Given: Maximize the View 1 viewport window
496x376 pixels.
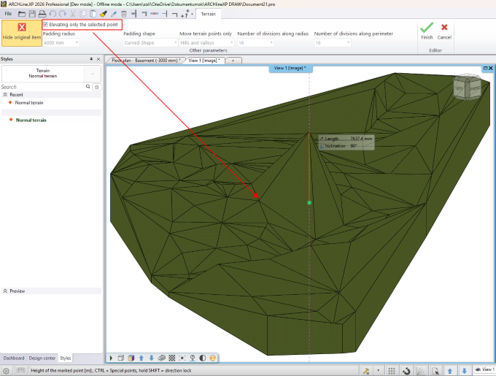Looking at the screenshot, I should (485, 68).
